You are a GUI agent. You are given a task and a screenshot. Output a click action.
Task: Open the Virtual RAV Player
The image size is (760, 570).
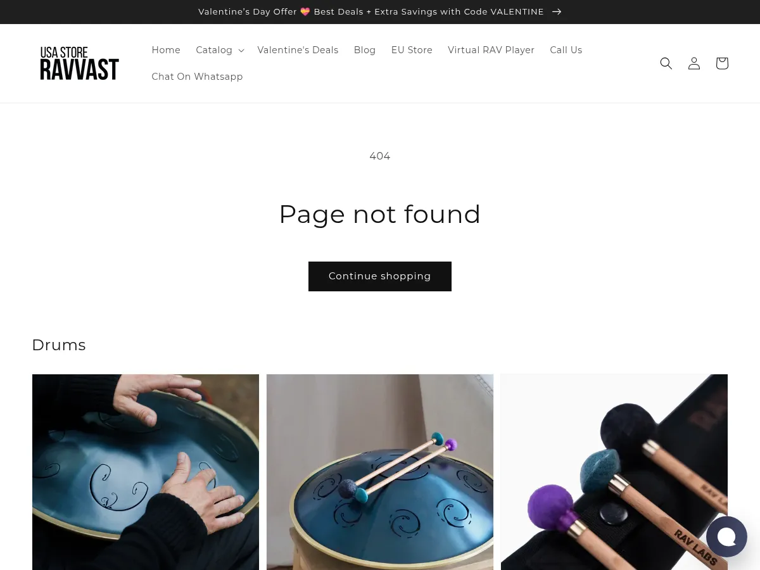[491, 50]
